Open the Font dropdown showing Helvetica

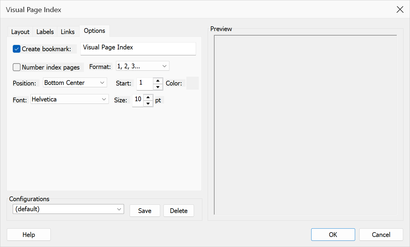(70, 99)
